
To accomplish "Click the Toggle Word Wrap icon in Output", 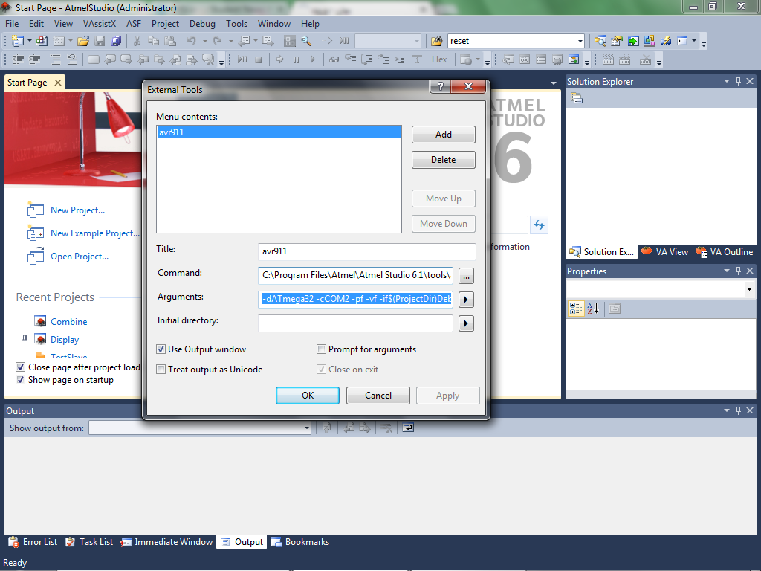I will point(408,428).
